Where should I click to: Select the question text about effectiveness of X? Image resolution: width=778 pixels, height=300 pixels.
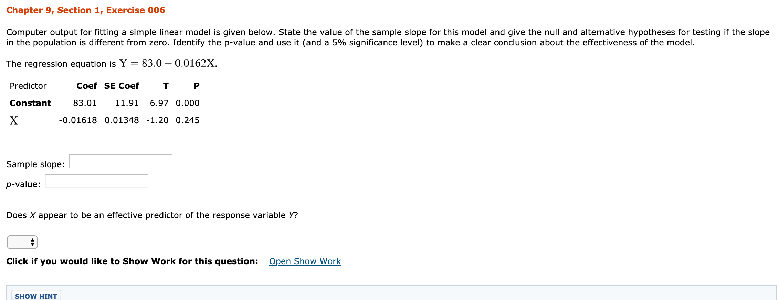[151, 215]
